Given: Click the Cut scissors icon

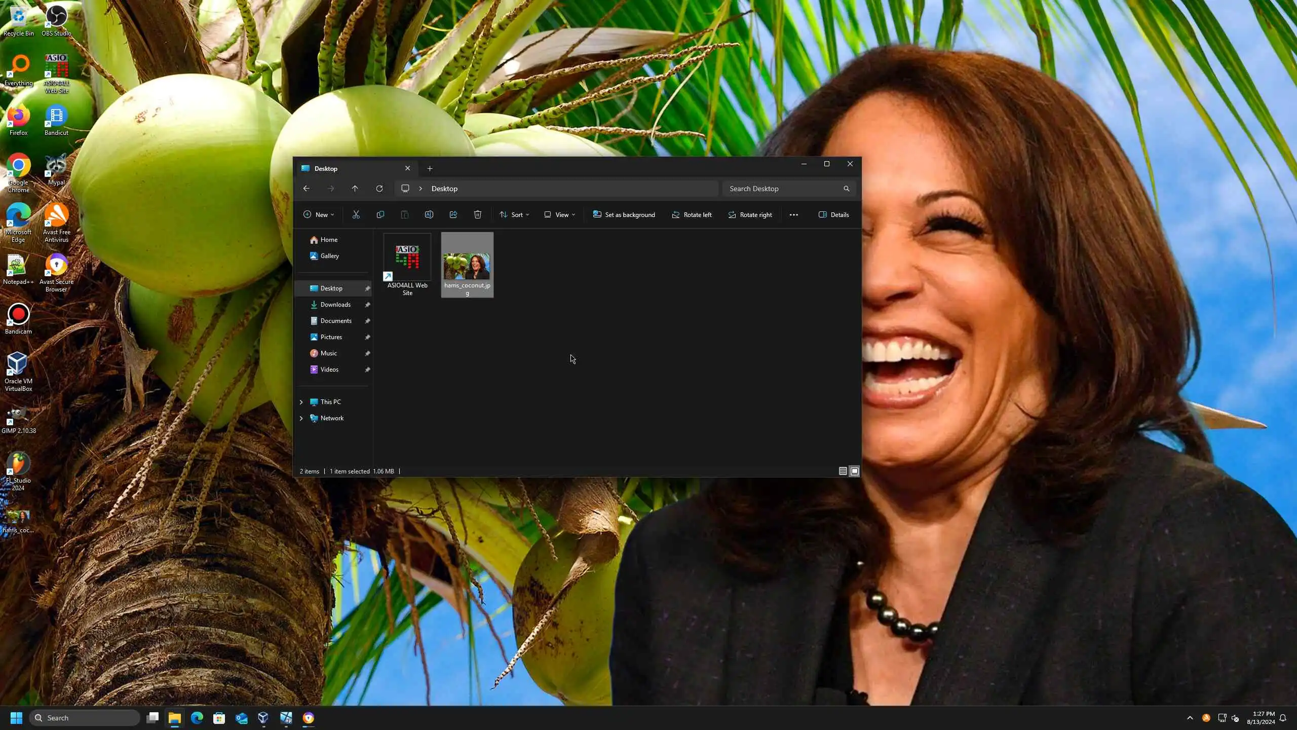Looking at the screenshot, I should (356, 214).
